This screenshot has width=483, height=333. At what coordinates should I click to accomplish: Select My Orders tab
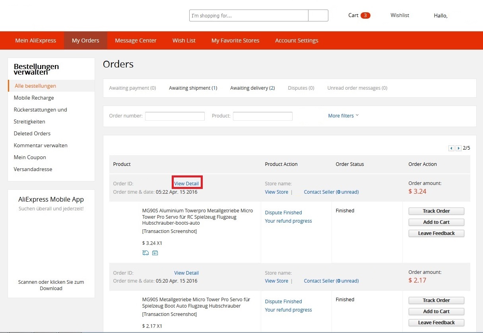85,40
